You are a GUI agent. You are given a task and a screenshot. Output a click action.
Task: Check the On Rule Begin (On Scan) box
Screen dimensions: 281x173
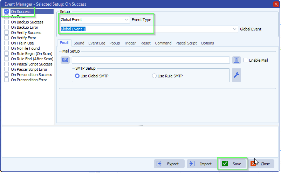(6, 54)
